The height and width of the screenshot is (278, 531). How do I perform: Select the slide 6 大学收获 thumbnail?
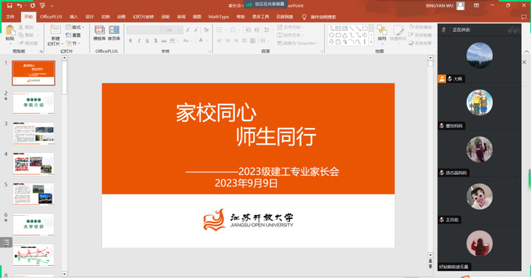tap(33, 225)
